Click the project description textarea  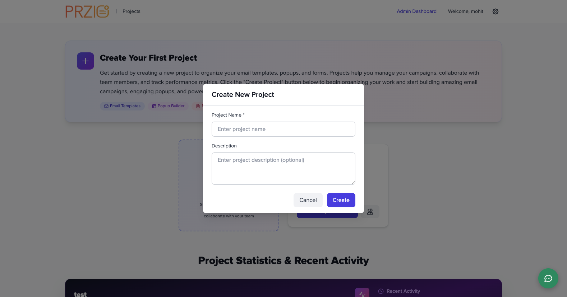(283, 169)
